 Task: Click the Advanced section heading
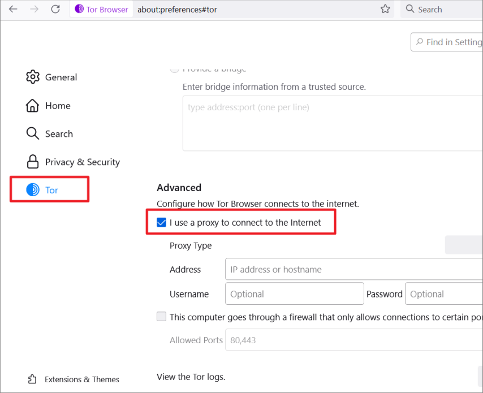pos(179,187)
